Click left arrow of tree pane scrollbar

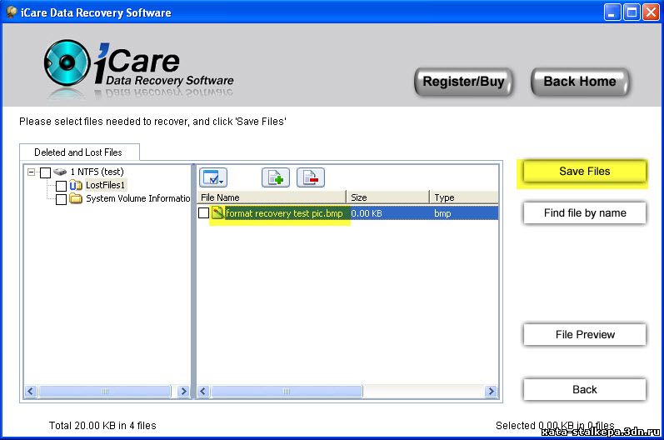coord(30,392)
